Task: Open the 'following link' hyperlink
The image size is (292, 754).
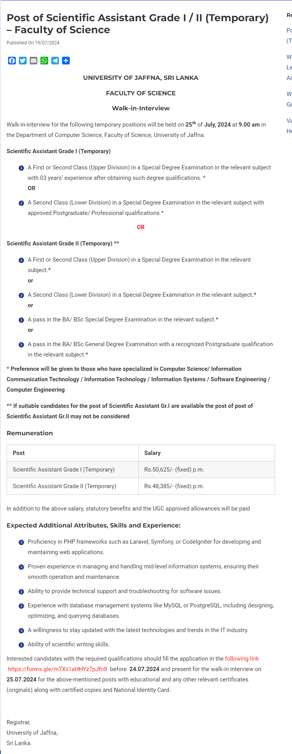Action: pos(242,658)
